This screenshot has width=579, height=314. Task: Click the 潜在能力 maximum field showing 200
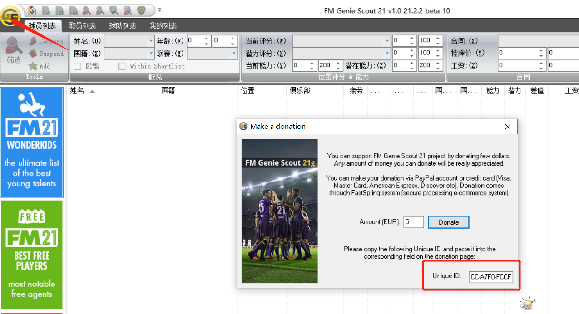coord(430,65)
